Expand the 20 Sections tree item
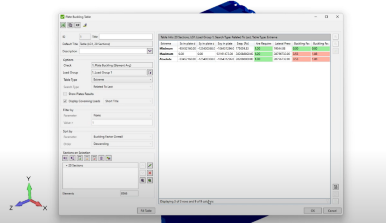Screen dimensions: 386x223 [x=66, y=165]
